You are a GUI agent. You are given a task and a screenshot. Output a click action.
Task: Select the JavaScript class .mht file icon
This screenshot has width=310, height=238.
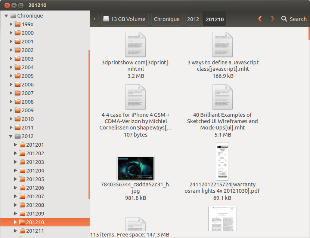pyautogui.click(x=223, y=45)
